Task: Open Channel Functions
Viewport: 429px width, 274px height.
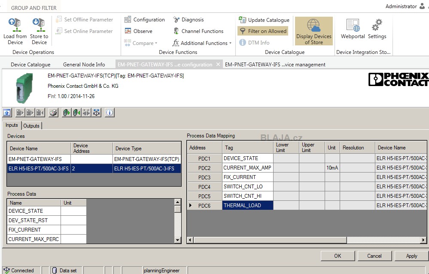Action: click(x=198, y=31)
